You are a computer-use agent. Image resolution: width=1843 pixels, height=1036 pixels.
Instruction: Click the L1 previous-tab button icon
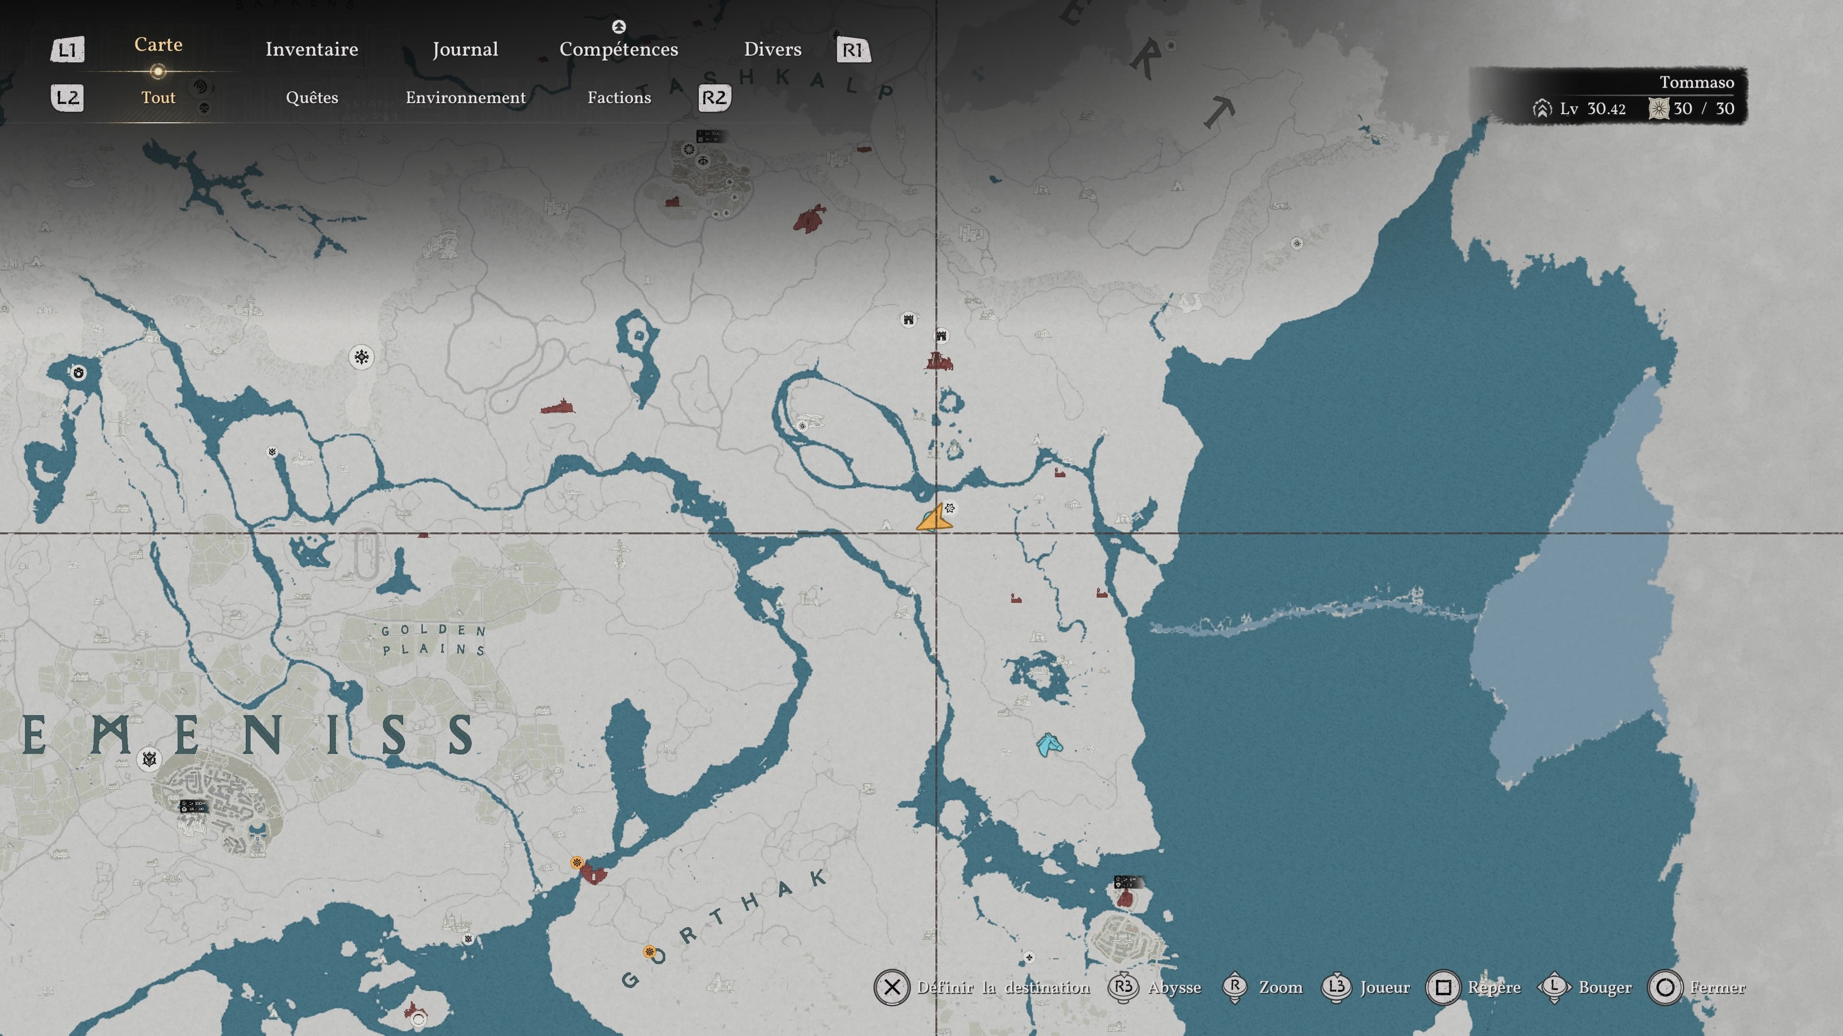pyautogui.click(x=67, y=49)
